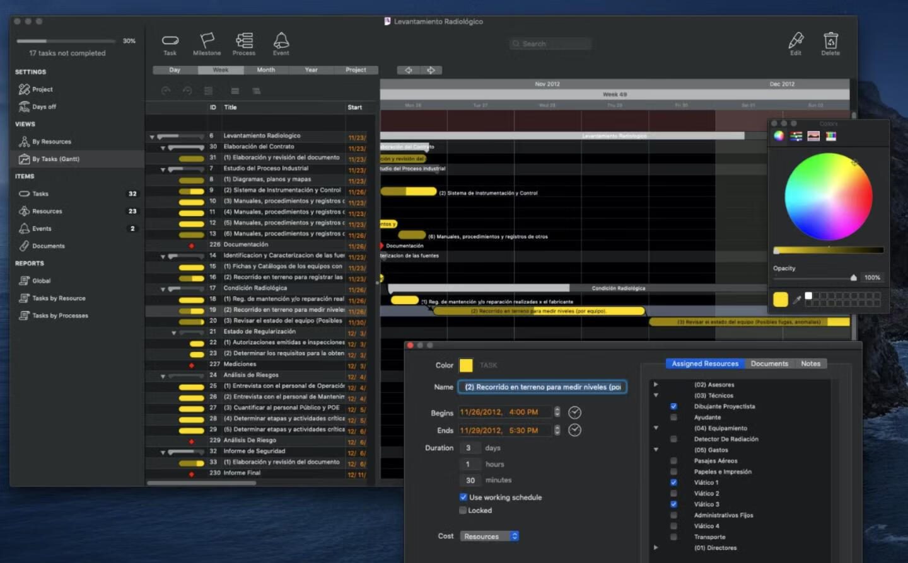Screen dimensions: 908x563
Task: Select By Resources view
Action: 51,142
